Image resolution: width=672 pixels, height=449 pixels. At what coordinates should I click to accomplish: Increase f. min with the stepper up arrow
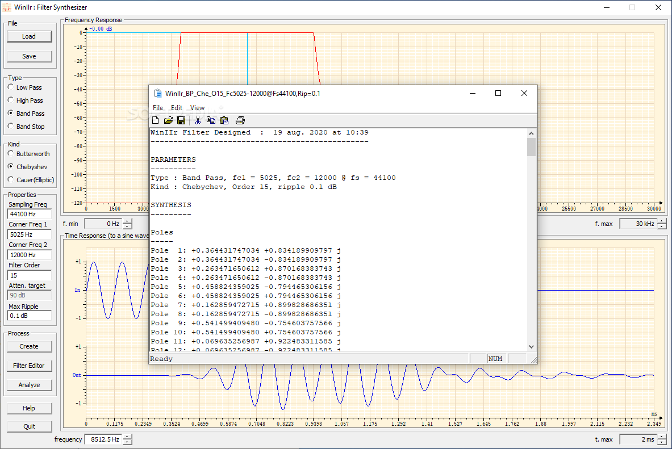click(128, 221)
